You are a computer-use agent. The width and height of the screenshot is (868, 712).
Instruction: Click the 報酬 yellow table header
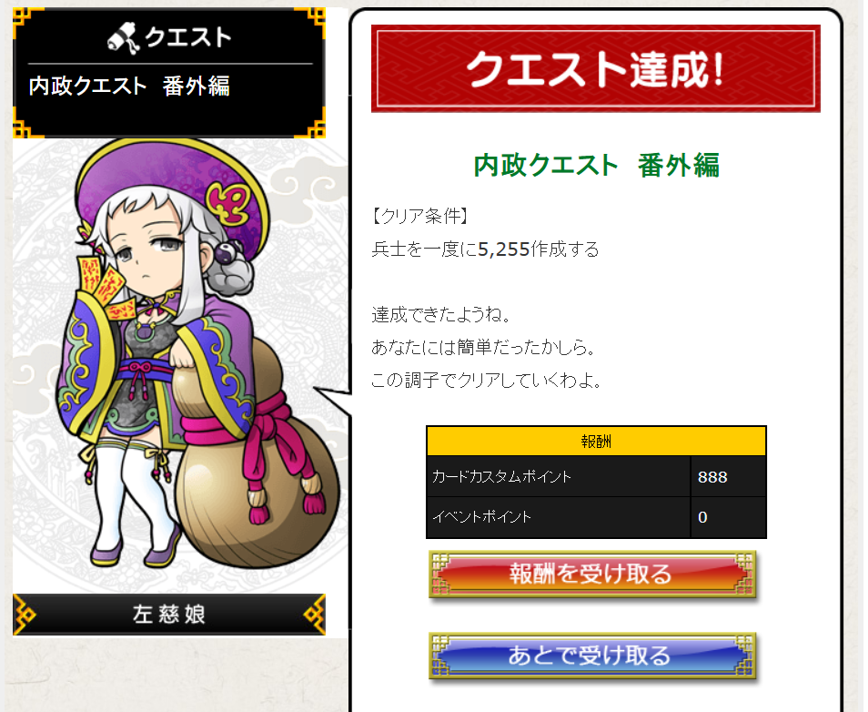pos(596,441)
